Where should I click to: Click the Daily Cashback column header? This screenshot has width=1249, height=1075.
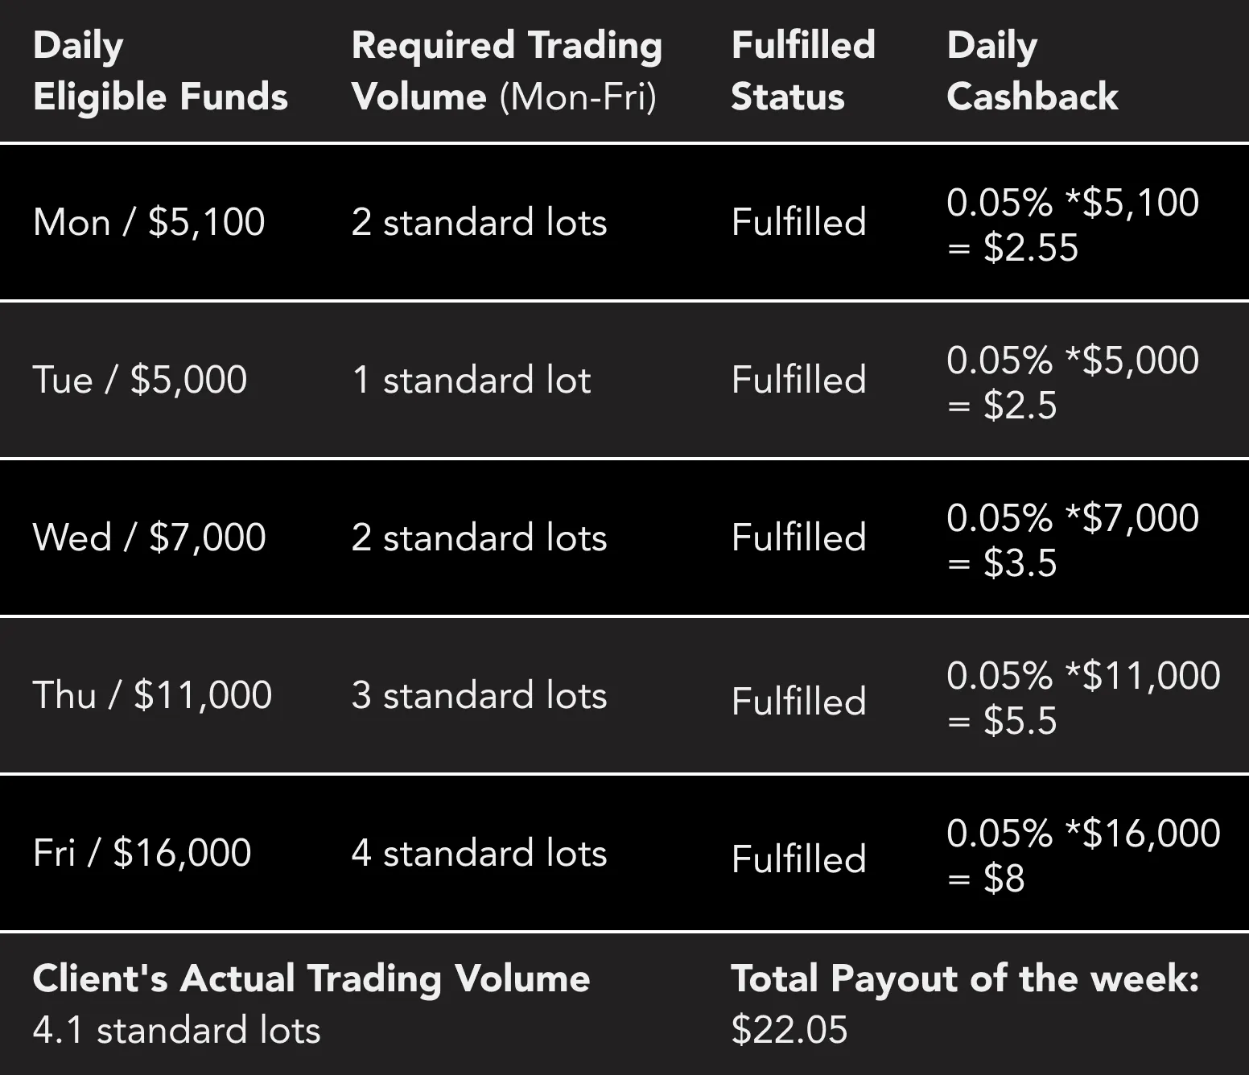(1032, 71)
